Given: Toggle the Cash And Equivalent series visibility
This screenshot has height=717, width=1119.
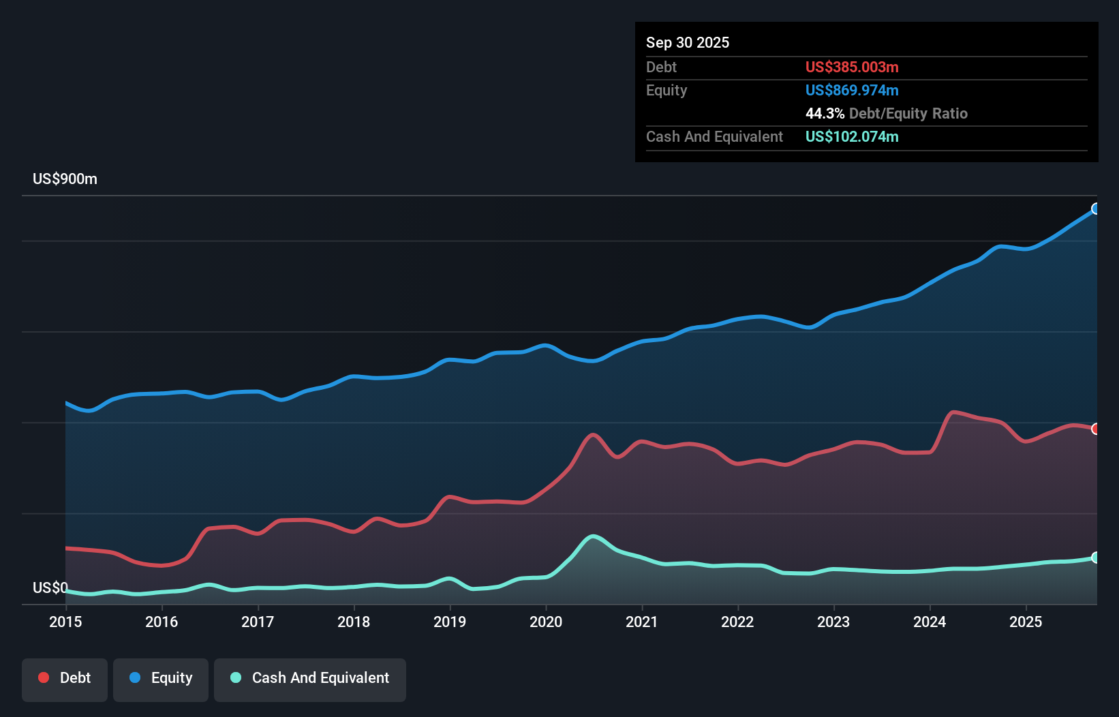Looking at the screenshot, I should pyautogui.click(x=309, y=677).
